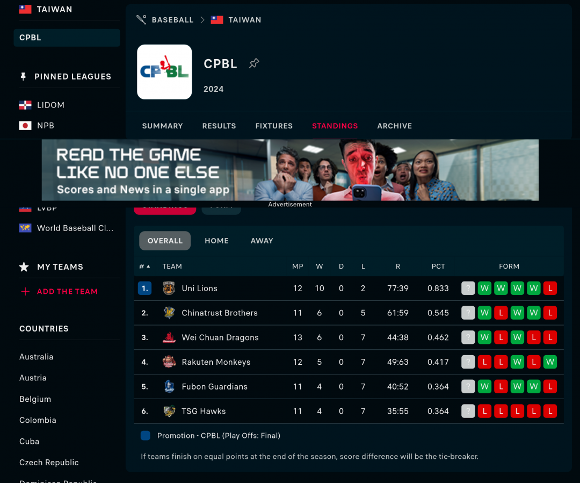Click Uni Lions' '0.833' PCT value

pyautogui.click(x=438, y=289)
